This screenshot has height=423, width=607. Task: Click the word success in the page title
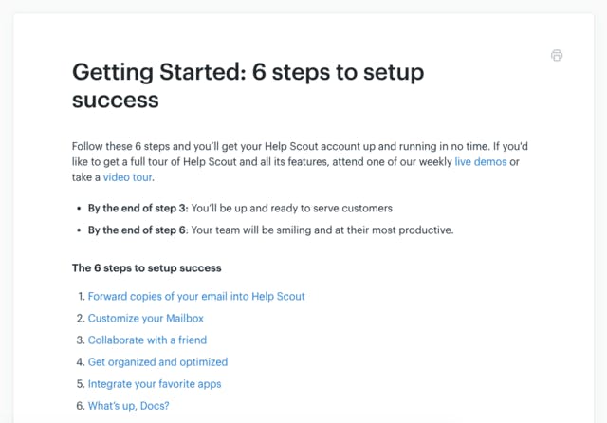pyautogui.click(x=116, y=101)
